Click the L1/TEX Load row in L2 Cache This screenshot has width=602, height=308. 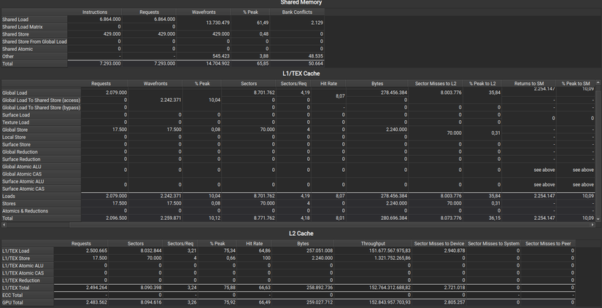(x=28, y=251)
